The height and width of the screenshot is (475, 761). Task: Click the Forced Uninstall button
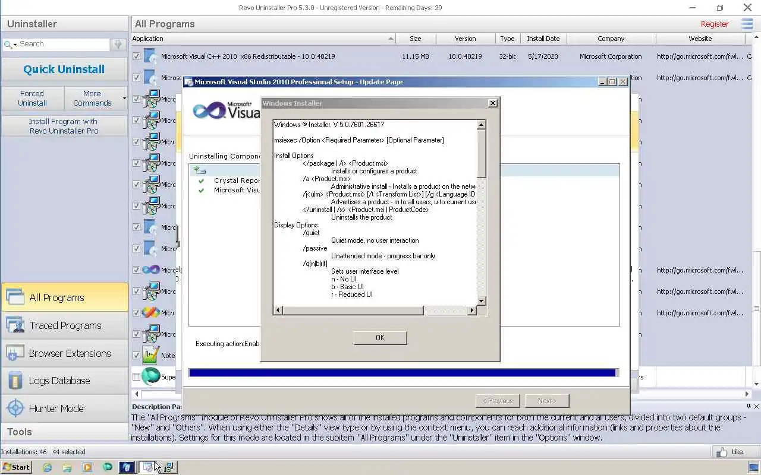click(32, 99)
